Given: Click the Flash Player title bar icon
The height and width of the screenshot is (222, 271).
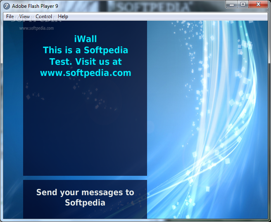Looking at the screenshot, I should 7,6.
